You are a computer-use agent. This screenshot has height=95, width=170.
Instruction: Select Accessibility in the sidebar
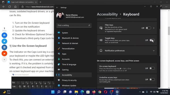(74, 75)
